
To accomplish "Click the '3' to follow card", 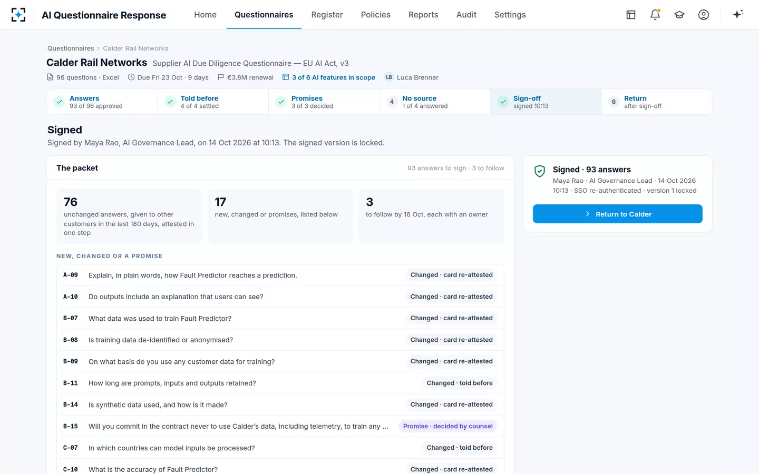I will [431, 216].
